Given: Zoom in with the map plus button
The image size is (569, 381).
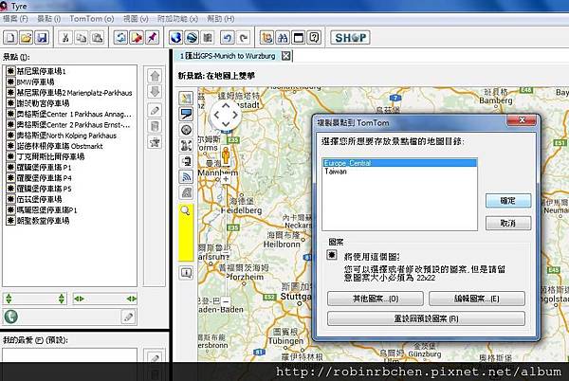Looking at the screenshot, I should pyautogui.click(x=226, y=179).
